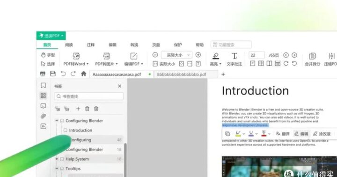The height and width of the screenshot is (177, 337).
Task: Select the Hand tool (手型)
Action: click(x=48, y=55)
